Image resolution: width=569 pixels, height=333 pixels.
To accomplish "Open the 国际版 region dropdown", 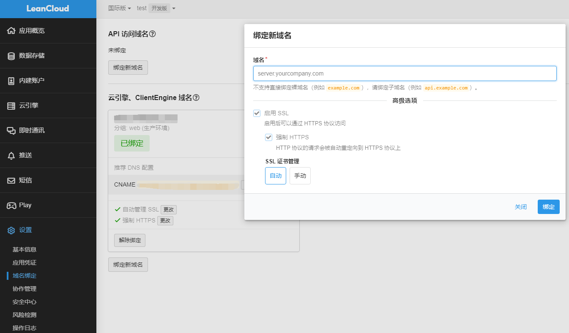I will pyautogui.click(x=120, y=8).
